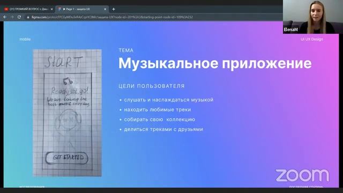Open a new browser tab
The width and height of the screenshot is (343, 193).
(x=113, y=9)
